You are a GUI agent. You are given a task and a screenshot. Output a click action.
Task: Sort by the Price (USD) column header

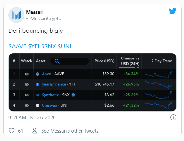click(104, 61)
